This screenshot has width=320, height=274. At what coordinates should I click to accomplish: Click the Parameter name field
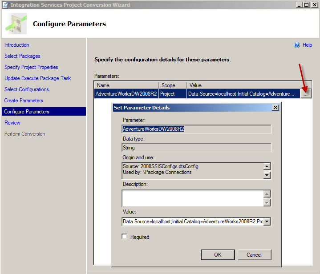(x=196, y=129)
